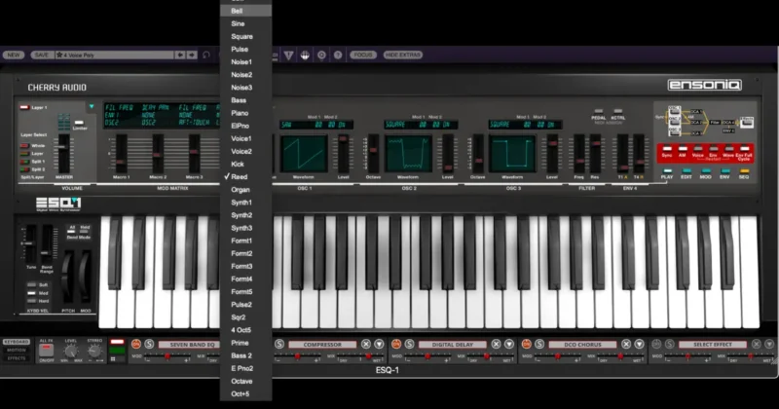Click the OSC 1 sawtooth waveform display
Screen dimensions: 779x409
tap(304, 154)
